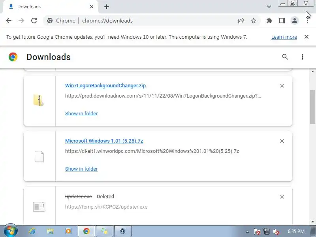Close the Downloads tab
Image resolution: width=316 pixels, height=237 pixels.
click(x=92, y=7)
